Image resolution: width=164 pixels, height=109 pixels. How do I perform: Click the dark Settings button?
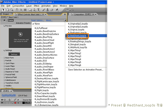[x=14, y=54]
